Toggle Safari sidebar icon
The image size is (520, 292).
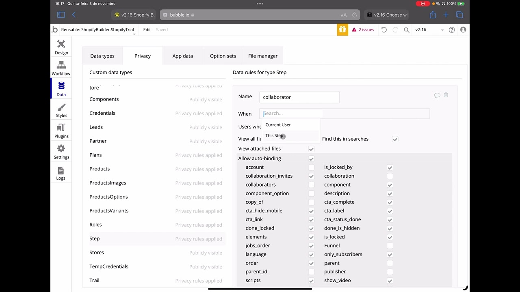[x=61, y=15]
